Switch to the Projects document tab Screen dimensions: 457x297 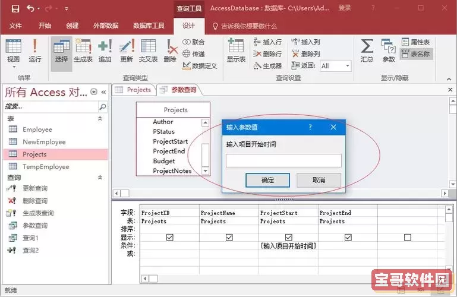(134, 90)
